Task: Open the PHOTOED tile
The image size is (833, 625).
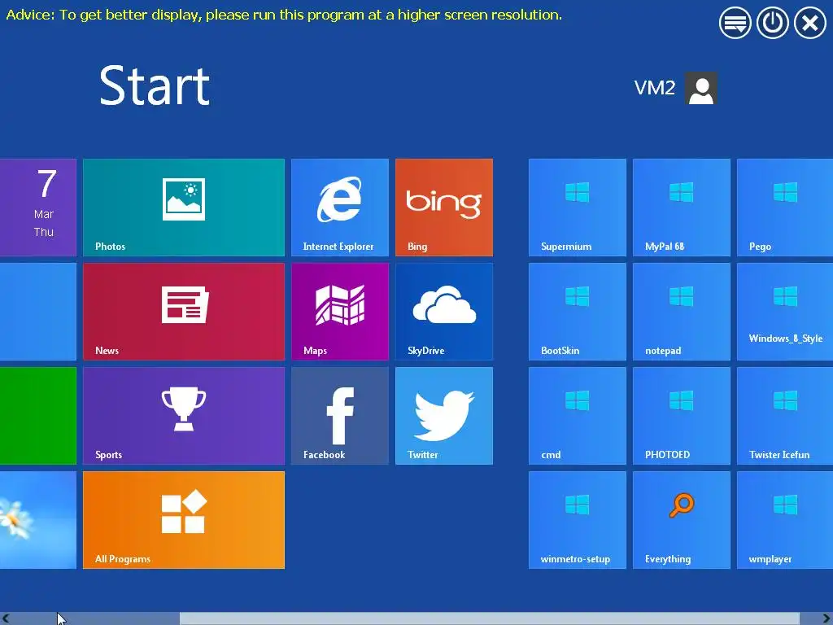Action: 682,416
